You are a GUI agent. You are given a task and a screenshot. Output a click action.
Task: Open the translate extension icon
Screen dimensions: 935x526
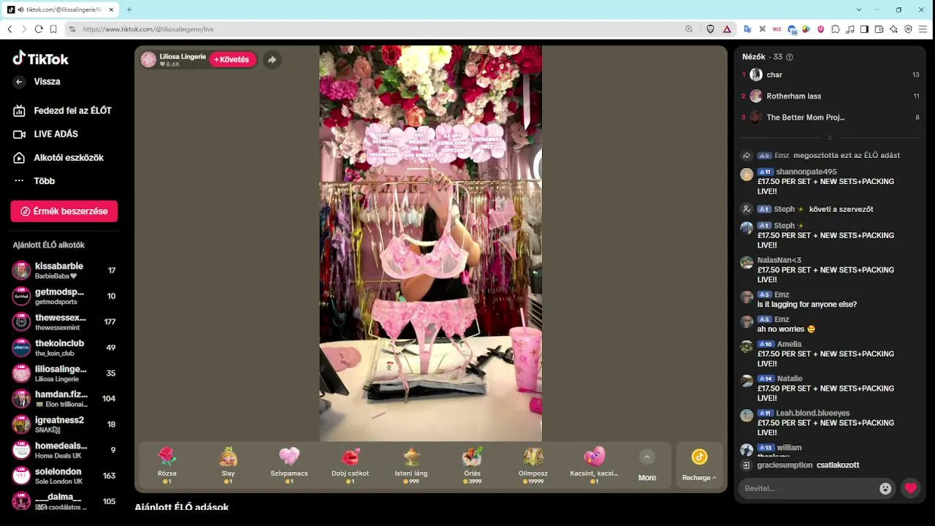point(747,29)
